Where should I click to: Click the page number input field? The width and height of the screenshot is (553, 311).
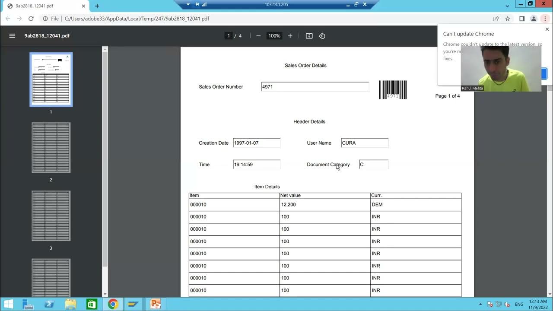pos(229,36)
